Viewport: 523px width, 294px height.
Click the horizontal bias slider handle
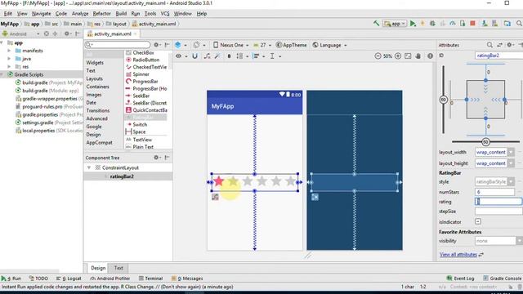485,142
